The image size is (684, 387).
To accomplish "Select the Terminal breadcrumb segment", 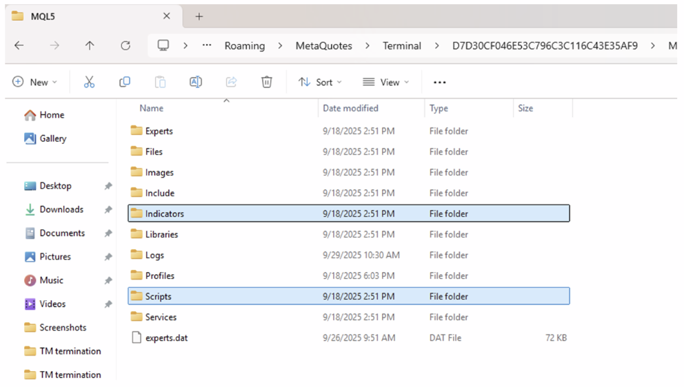I will pyautogui.click(x=402, y=46).
